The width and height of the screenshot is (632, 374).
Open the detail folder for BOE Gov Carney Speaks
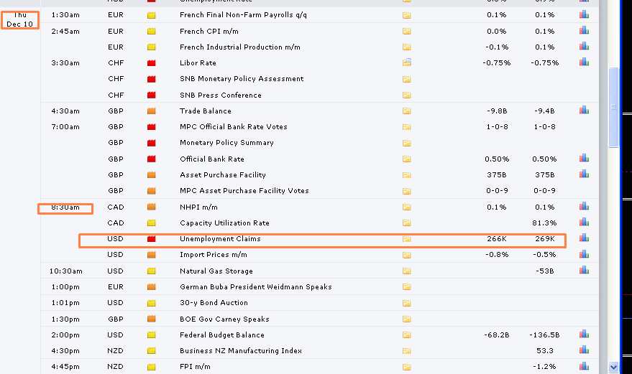pyautogui.click(x=407, y=319)
